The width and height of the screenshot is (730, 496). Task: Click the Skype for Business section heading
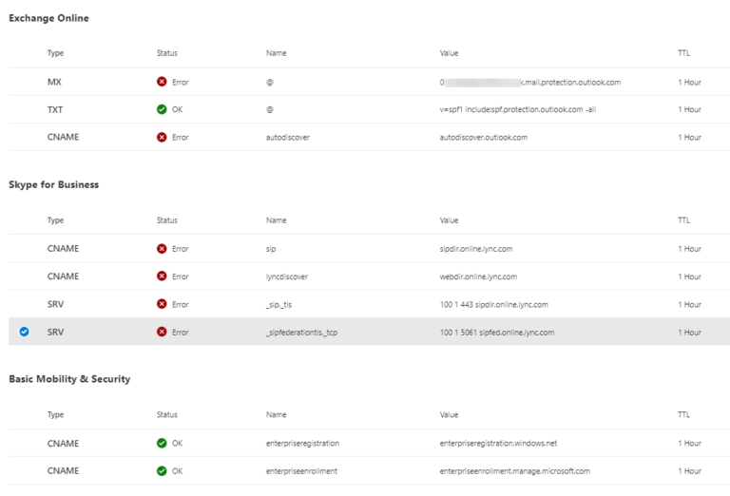pos(53,184)
